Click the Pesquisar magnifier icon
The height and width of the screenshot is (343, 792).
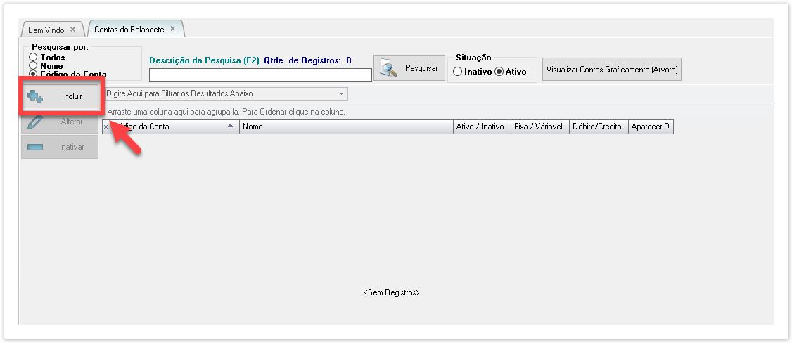point(389,68)
